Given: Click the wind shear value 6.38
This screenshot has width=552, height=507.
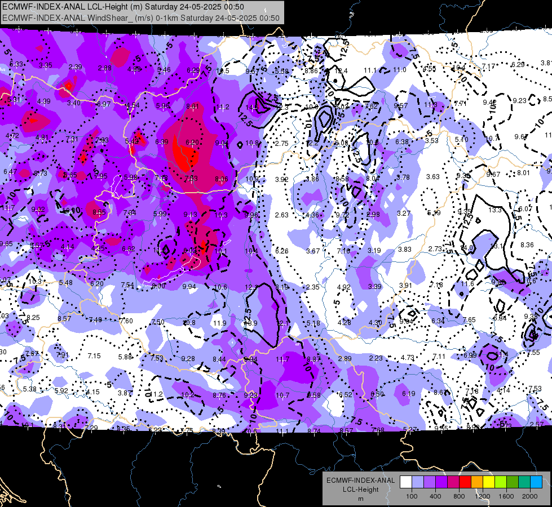Looking at the screenshot, I should (x=402, y=141).
